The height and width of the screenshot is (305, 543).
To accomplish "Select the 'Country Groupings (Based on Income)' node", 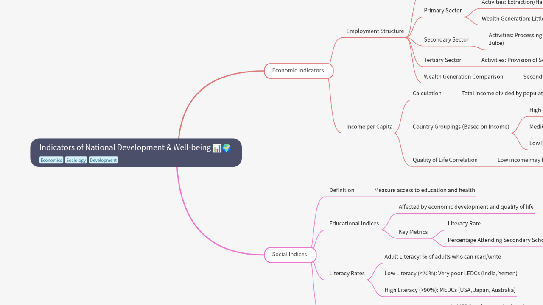I will click(460, 126).
